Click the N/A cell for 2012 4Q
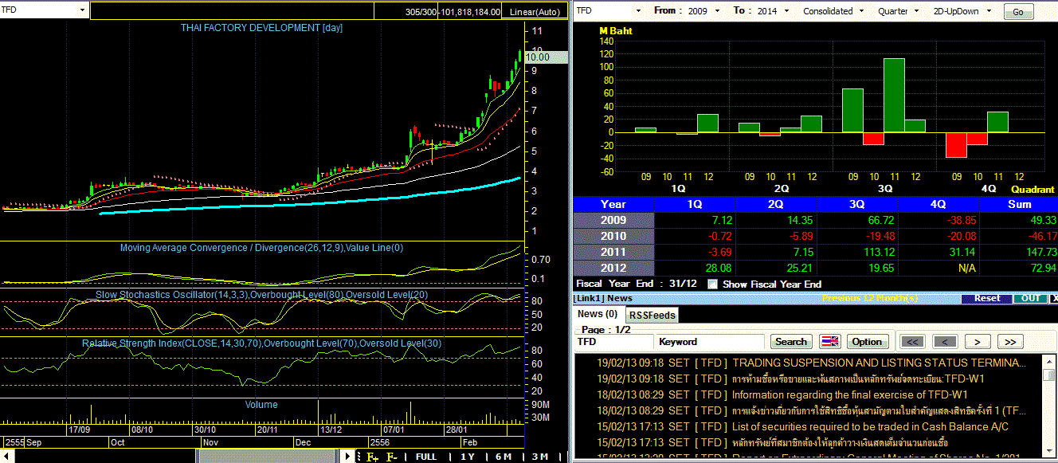Screen dimensions: 1058x463 click(x=967, y=268)
